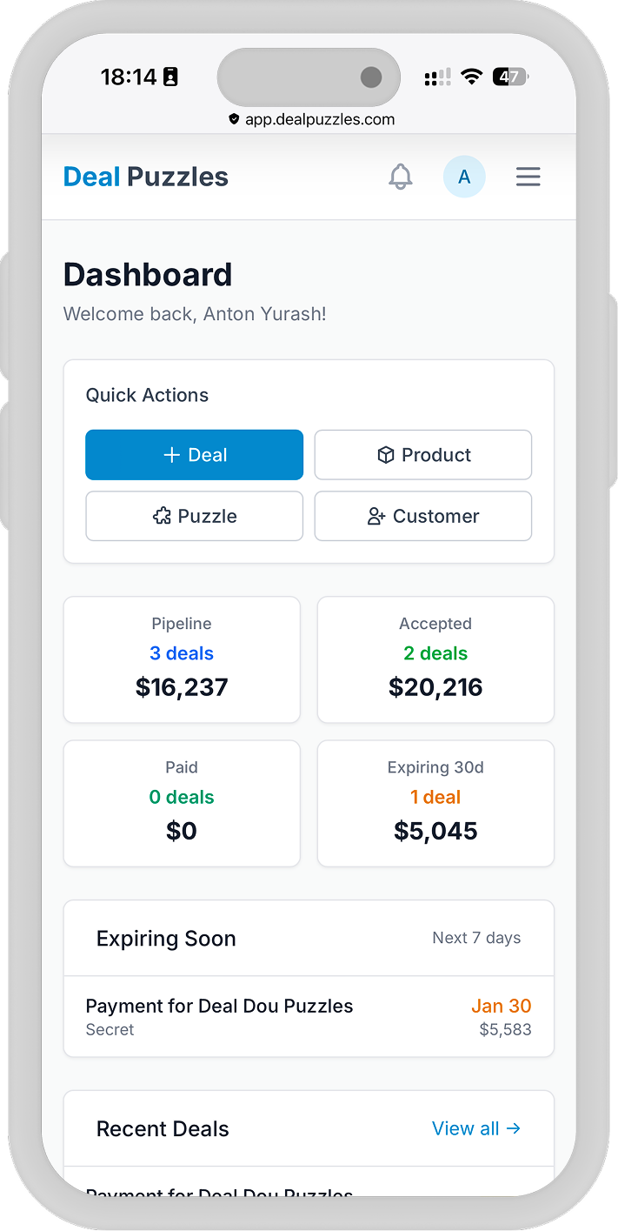
Task: Add a new Customer
Action: (x=423, y=516)
